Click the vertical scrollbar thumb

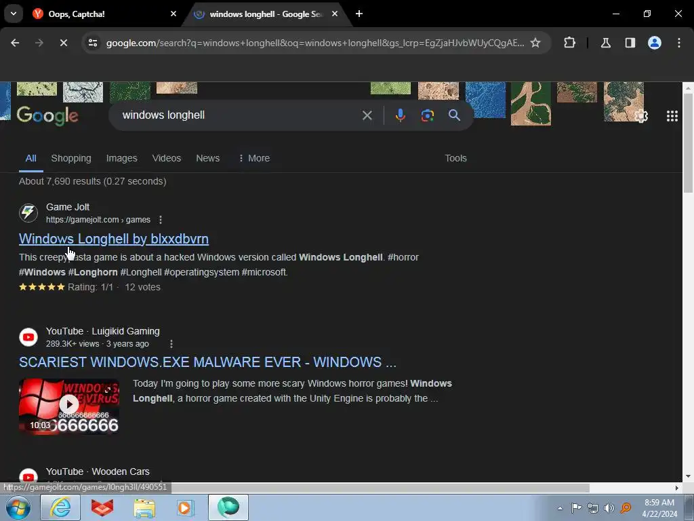click(x=689, y=142)
